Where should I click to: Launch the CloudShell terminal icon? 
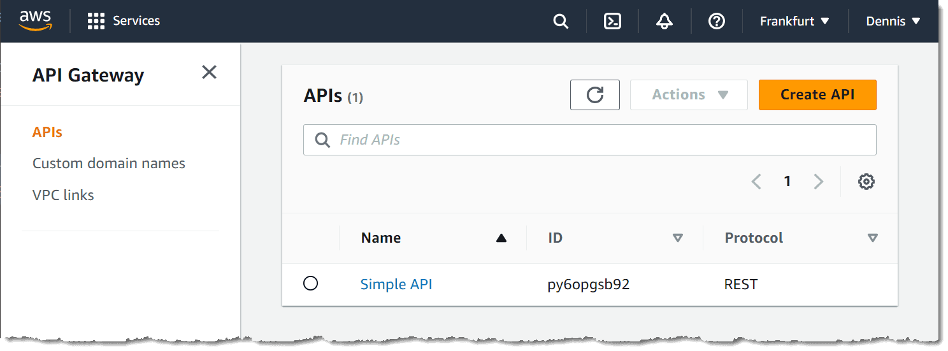(x=612, y=22)
